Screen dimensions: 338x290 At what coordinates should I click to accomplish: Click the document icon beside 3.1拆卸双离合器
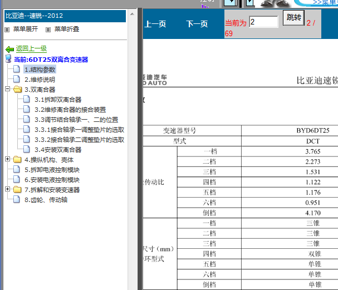coord(27,99)
